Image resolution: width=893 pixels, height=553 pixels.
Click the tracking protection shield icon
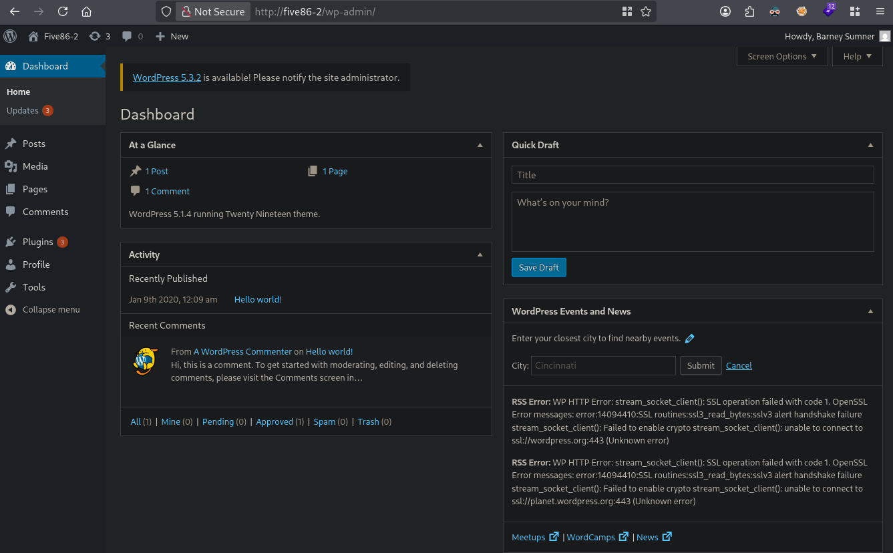click(x=167, y=11)
